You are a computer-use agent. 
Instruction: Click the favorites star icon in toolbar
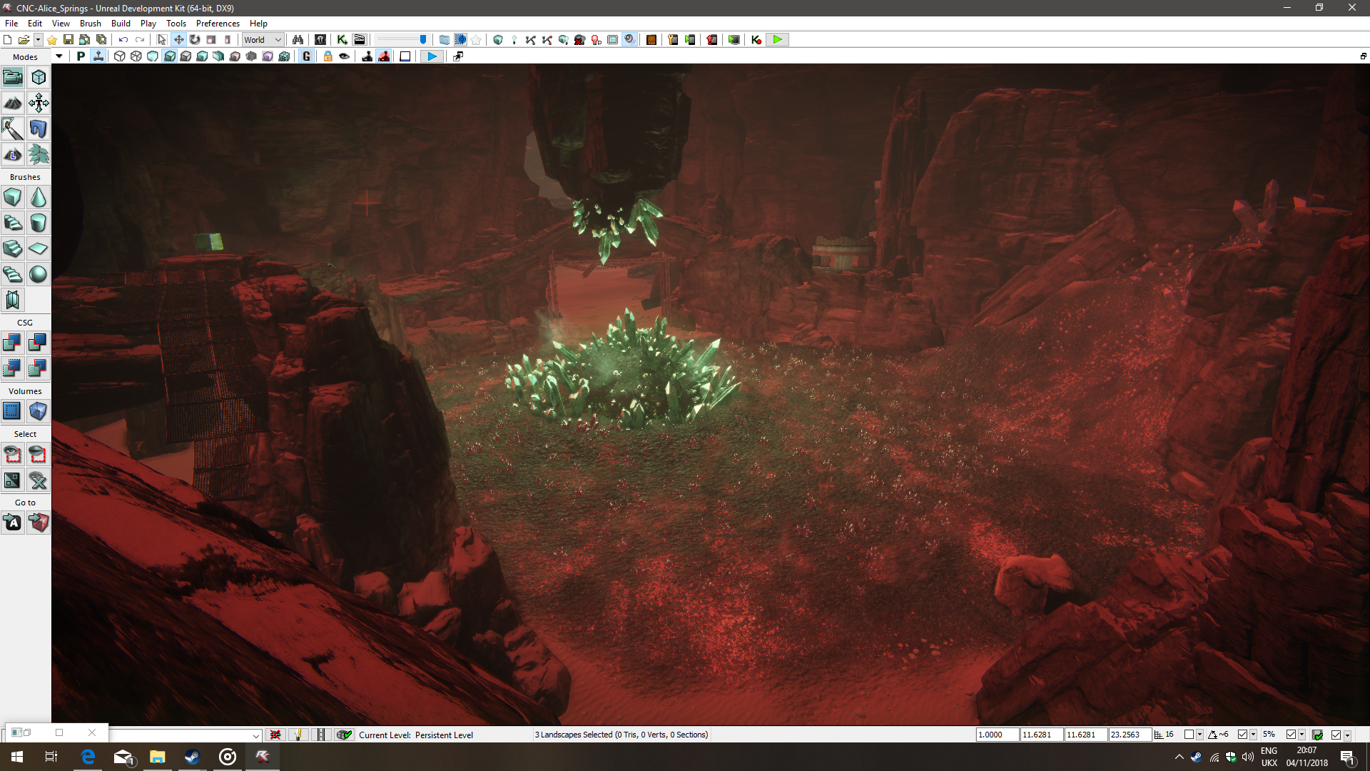[52, 40]
